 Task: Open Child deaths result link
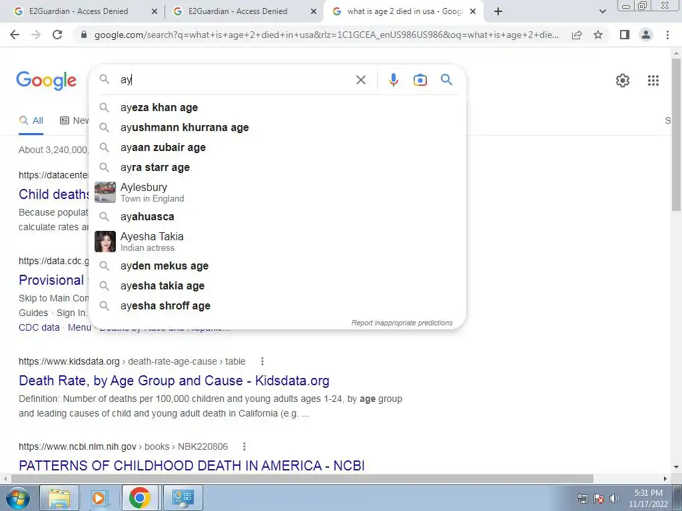(53, 194)
